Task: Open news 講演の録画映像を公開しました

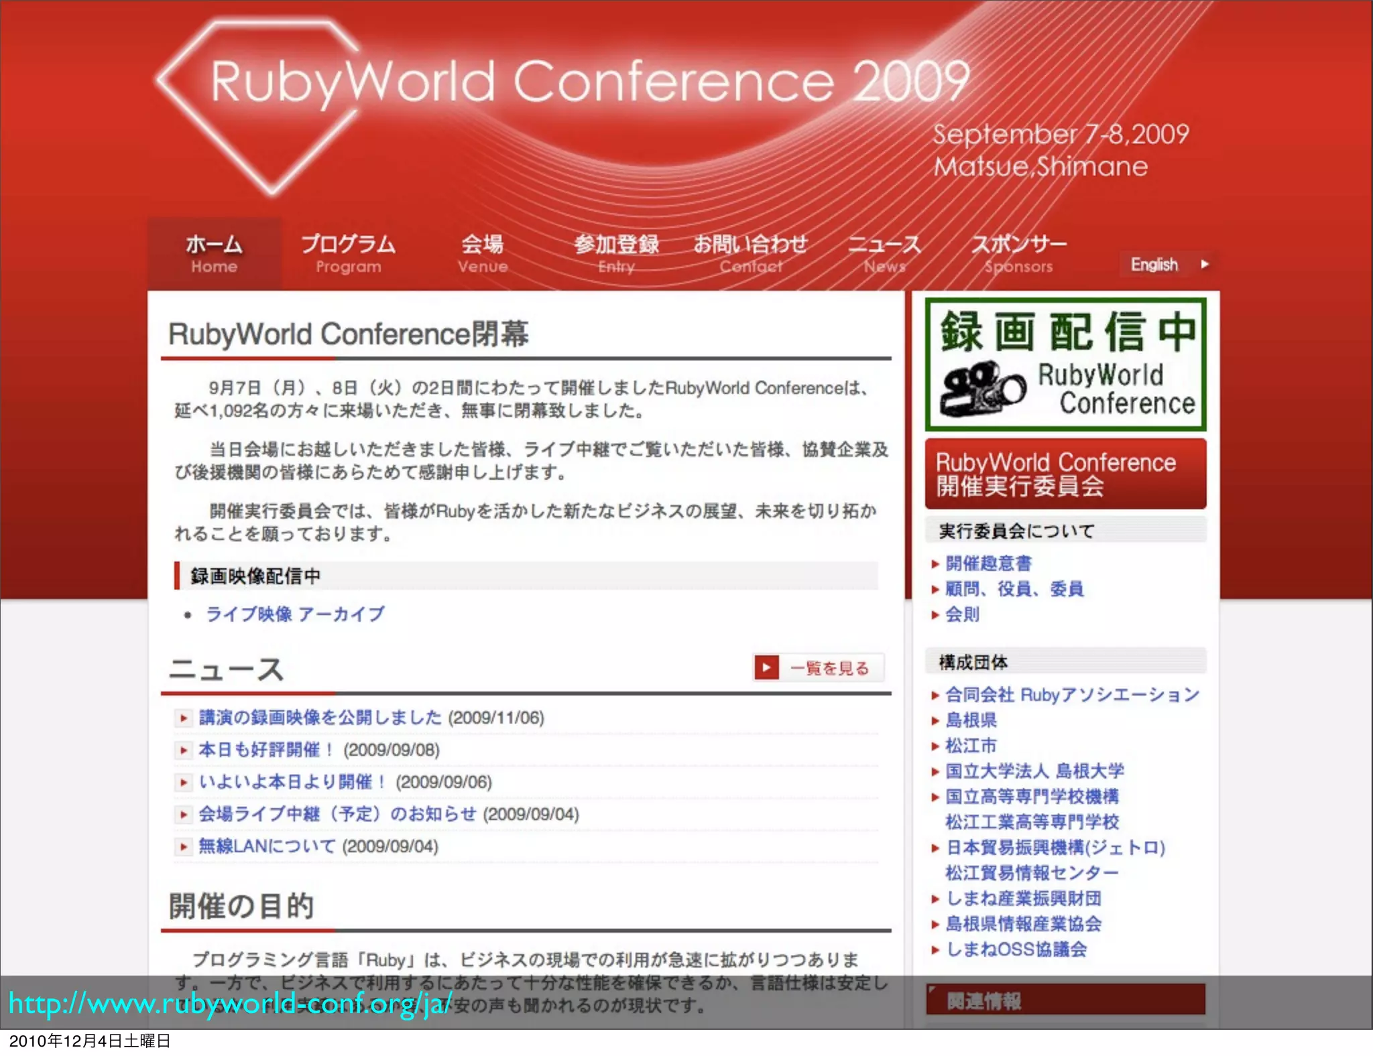Action: click(x=320, y=718)
